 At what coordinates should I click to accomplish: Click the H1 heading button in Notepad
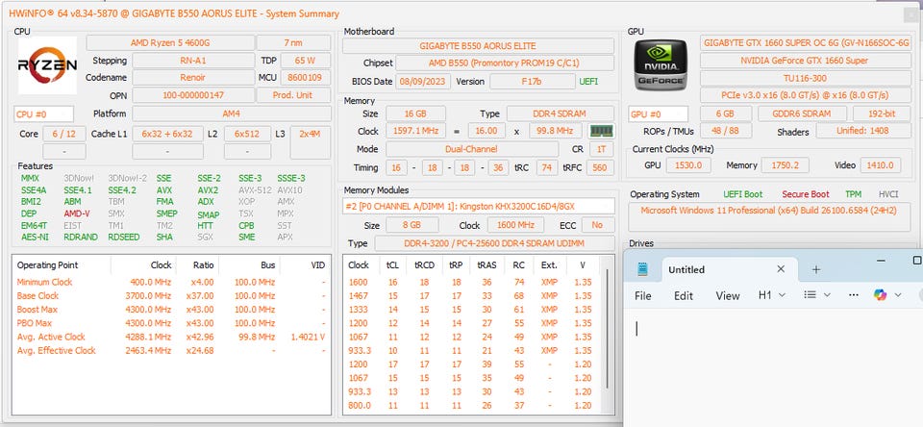click(764, 295)
